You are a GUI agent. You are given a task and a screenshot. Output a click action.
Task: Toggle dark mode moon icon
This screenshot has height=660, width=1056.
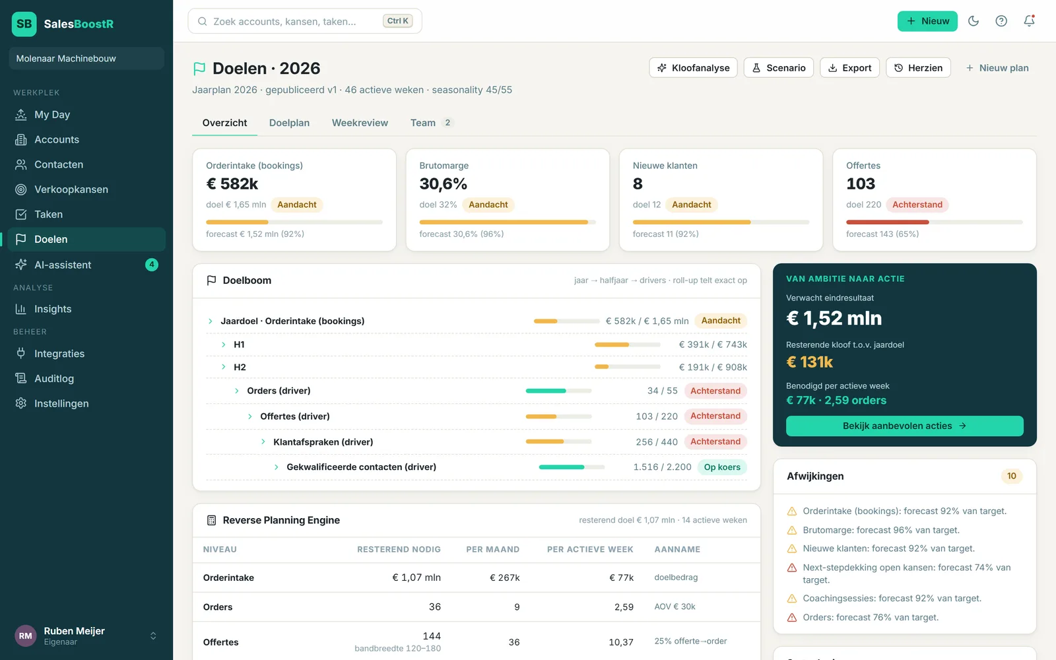(x=973, y=21)
